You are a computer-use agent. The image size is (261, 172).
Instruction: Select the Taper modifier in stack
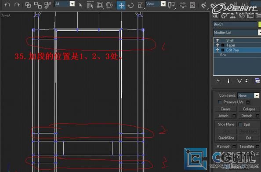click(231, 45)
